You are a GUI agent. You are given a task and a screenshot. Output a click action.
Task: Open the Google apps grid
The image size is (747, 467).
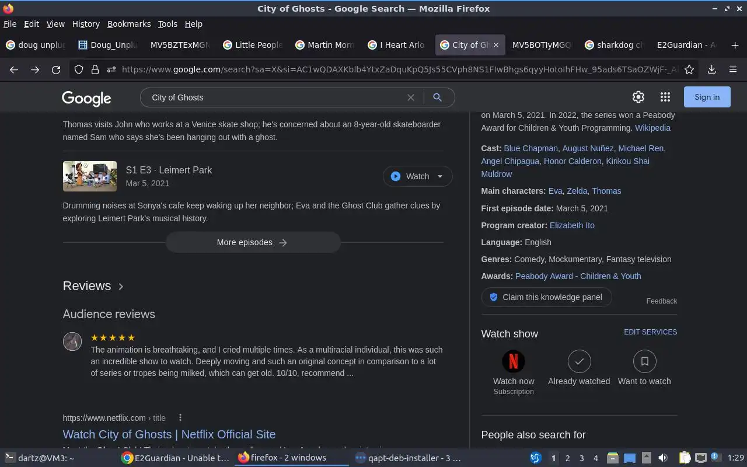click(x=665, y=97)
